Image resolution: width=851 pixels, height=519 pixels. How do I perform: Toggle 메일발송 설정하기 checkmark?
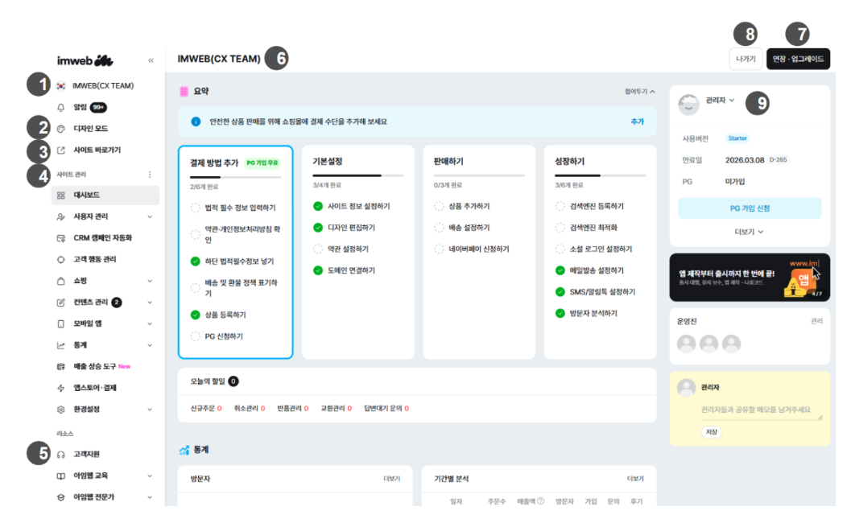pos(560,270)
